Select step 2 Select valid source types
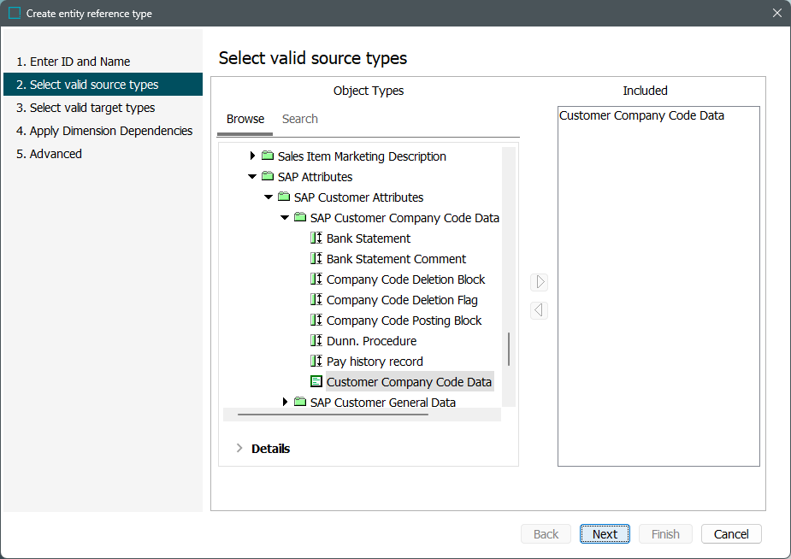Screen dimensions: 791x559 tap(103, 84)
